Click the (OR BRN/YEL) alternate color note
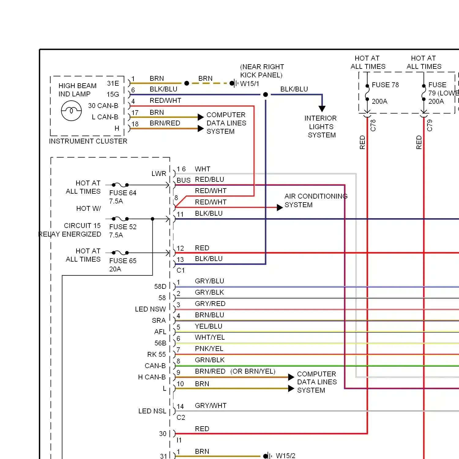 coord(253,371)
